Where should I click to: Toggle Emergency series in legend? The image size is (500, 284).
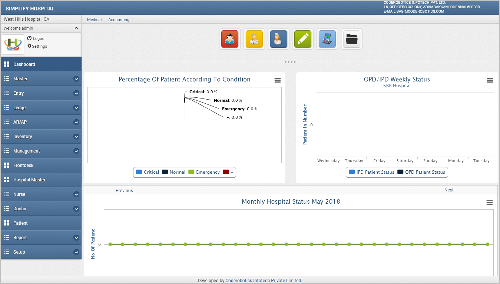point(204,172)
